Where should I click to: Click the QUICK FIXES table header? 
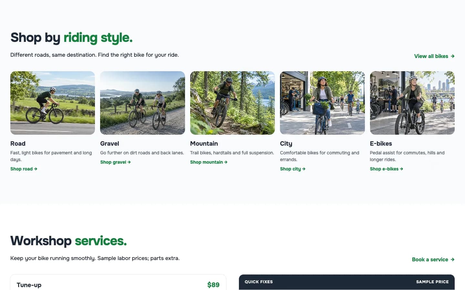[x=259, y=282]
